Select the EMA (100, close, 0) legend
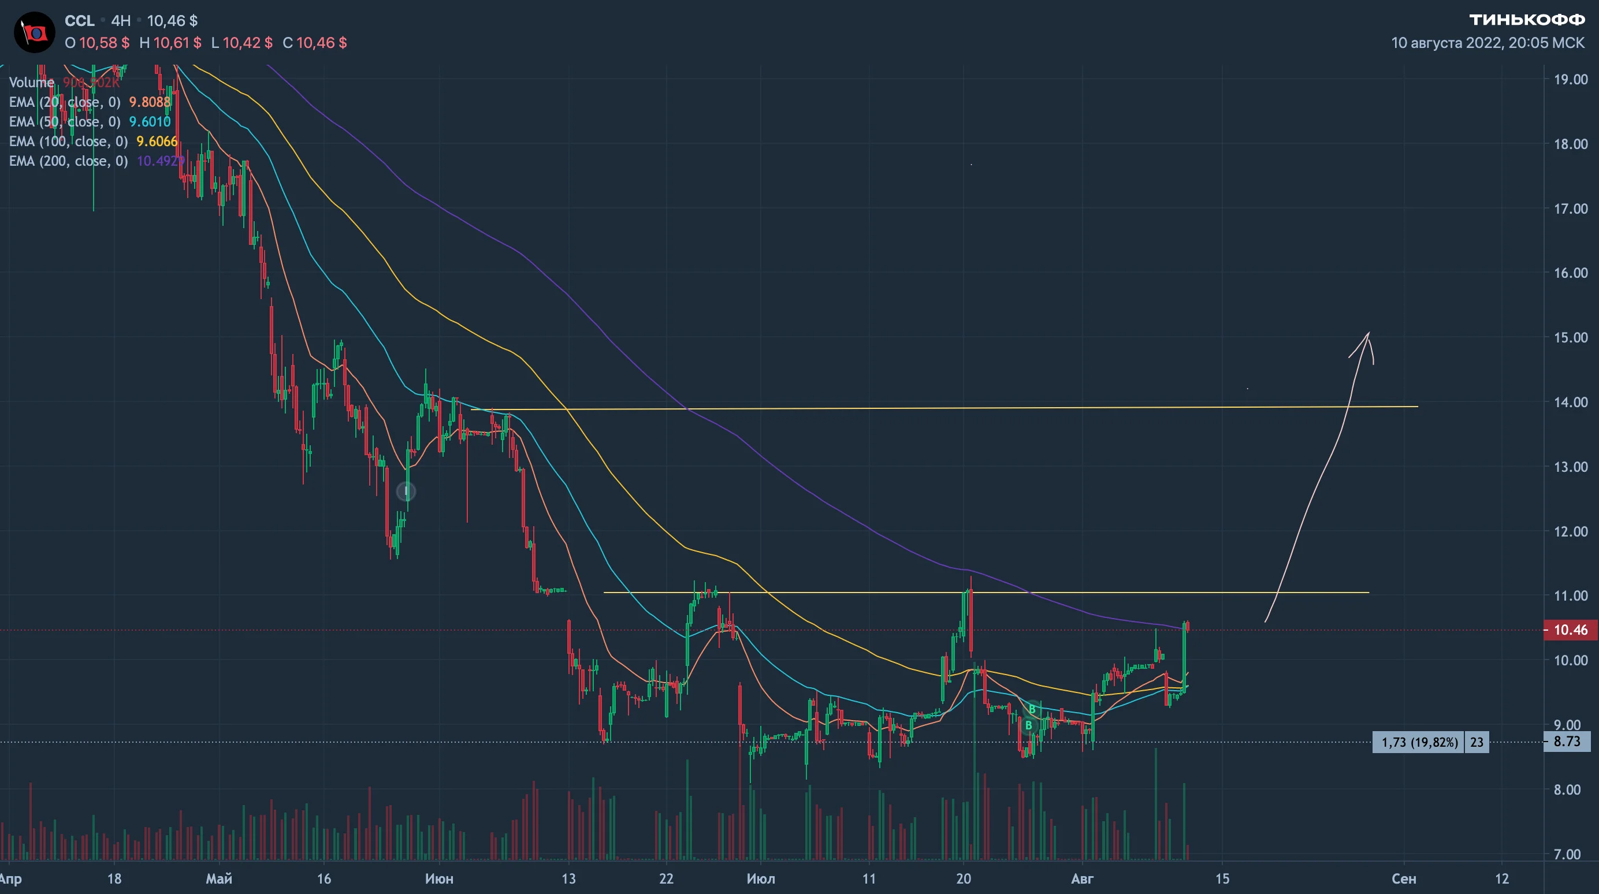The image size is (1599, 894). click(x=93, y=141)
